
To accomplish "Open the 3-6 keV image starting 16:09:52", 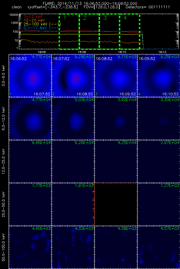I will [159, 75].
